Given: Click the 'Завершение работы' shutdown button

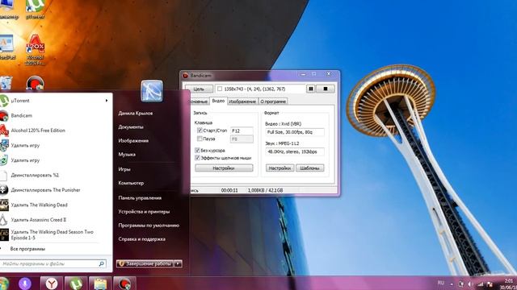Looking at the screenshot, I should tap(145, 263).
